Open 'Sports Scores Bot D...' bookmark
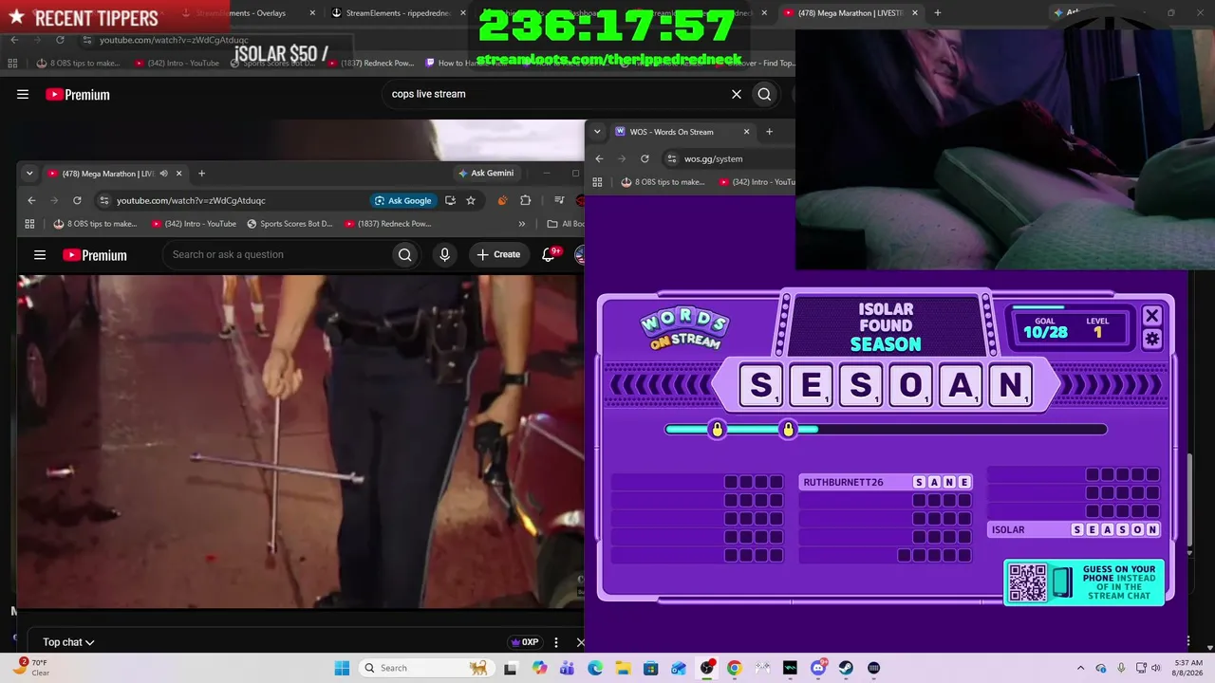 [x=290, y=224]
